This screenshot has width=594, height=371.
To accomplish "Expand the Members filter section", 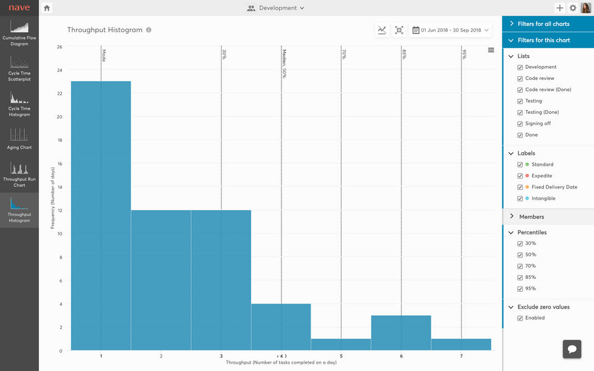I will tap(548, 216).
